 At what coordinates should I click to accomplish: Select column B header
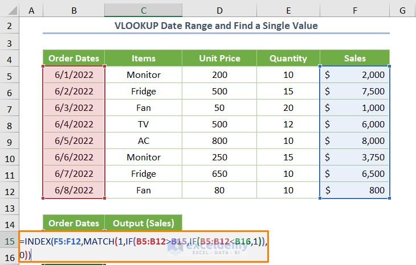coord(74,10)
